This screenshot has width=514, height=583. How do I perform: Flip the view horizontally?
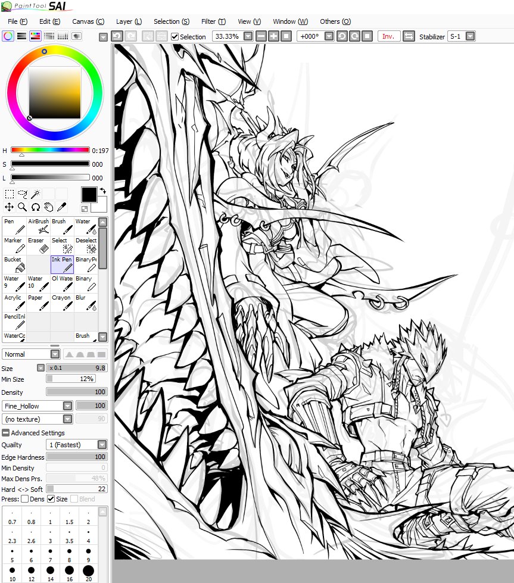(x=409, y=36)
